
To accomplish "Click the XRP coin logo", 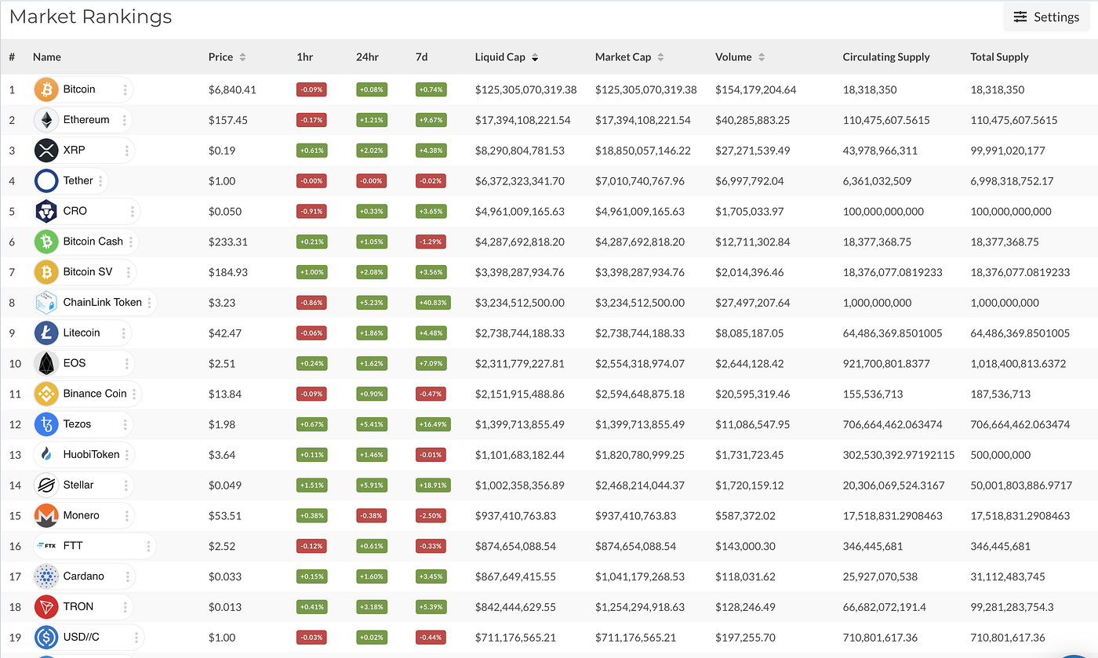I will point(46,151).
